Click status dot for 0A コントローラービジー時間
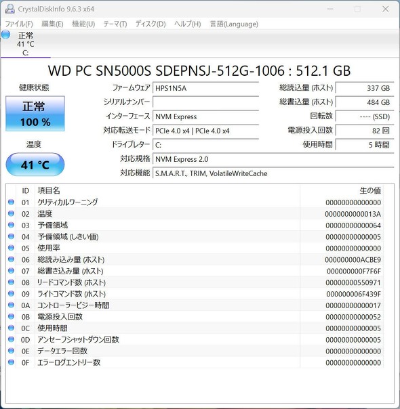This screenshot has width=400, height=409. 11,305
